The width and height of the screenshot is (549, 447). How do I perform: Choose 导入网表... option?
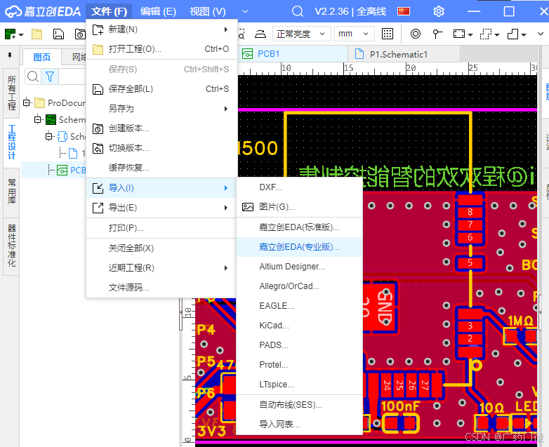coord(299,425)
